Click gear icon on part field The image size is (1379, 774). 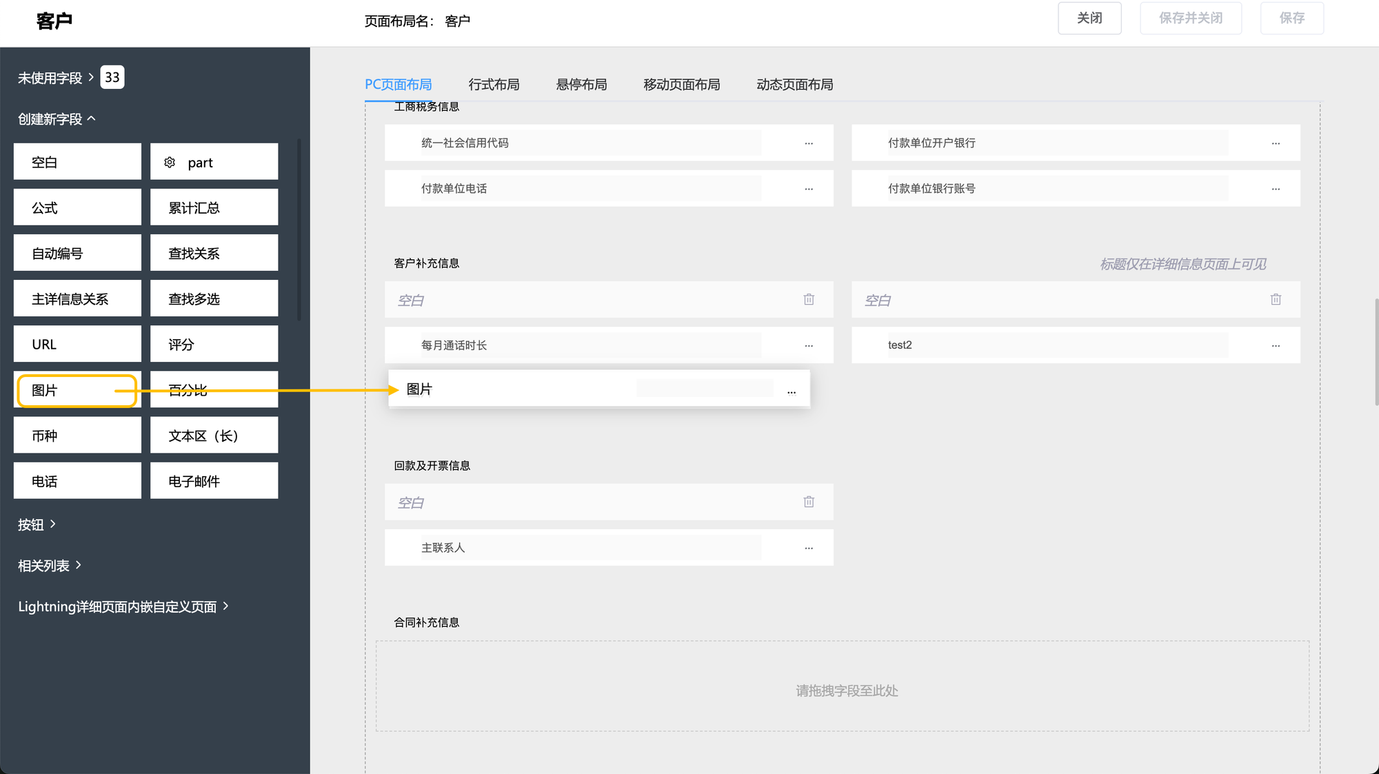170,163
